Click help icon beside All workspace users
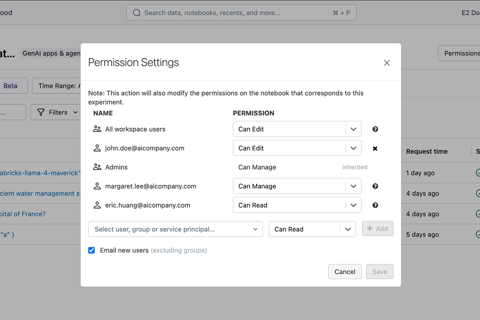The image size is (480, 320). tap(375, 129)
